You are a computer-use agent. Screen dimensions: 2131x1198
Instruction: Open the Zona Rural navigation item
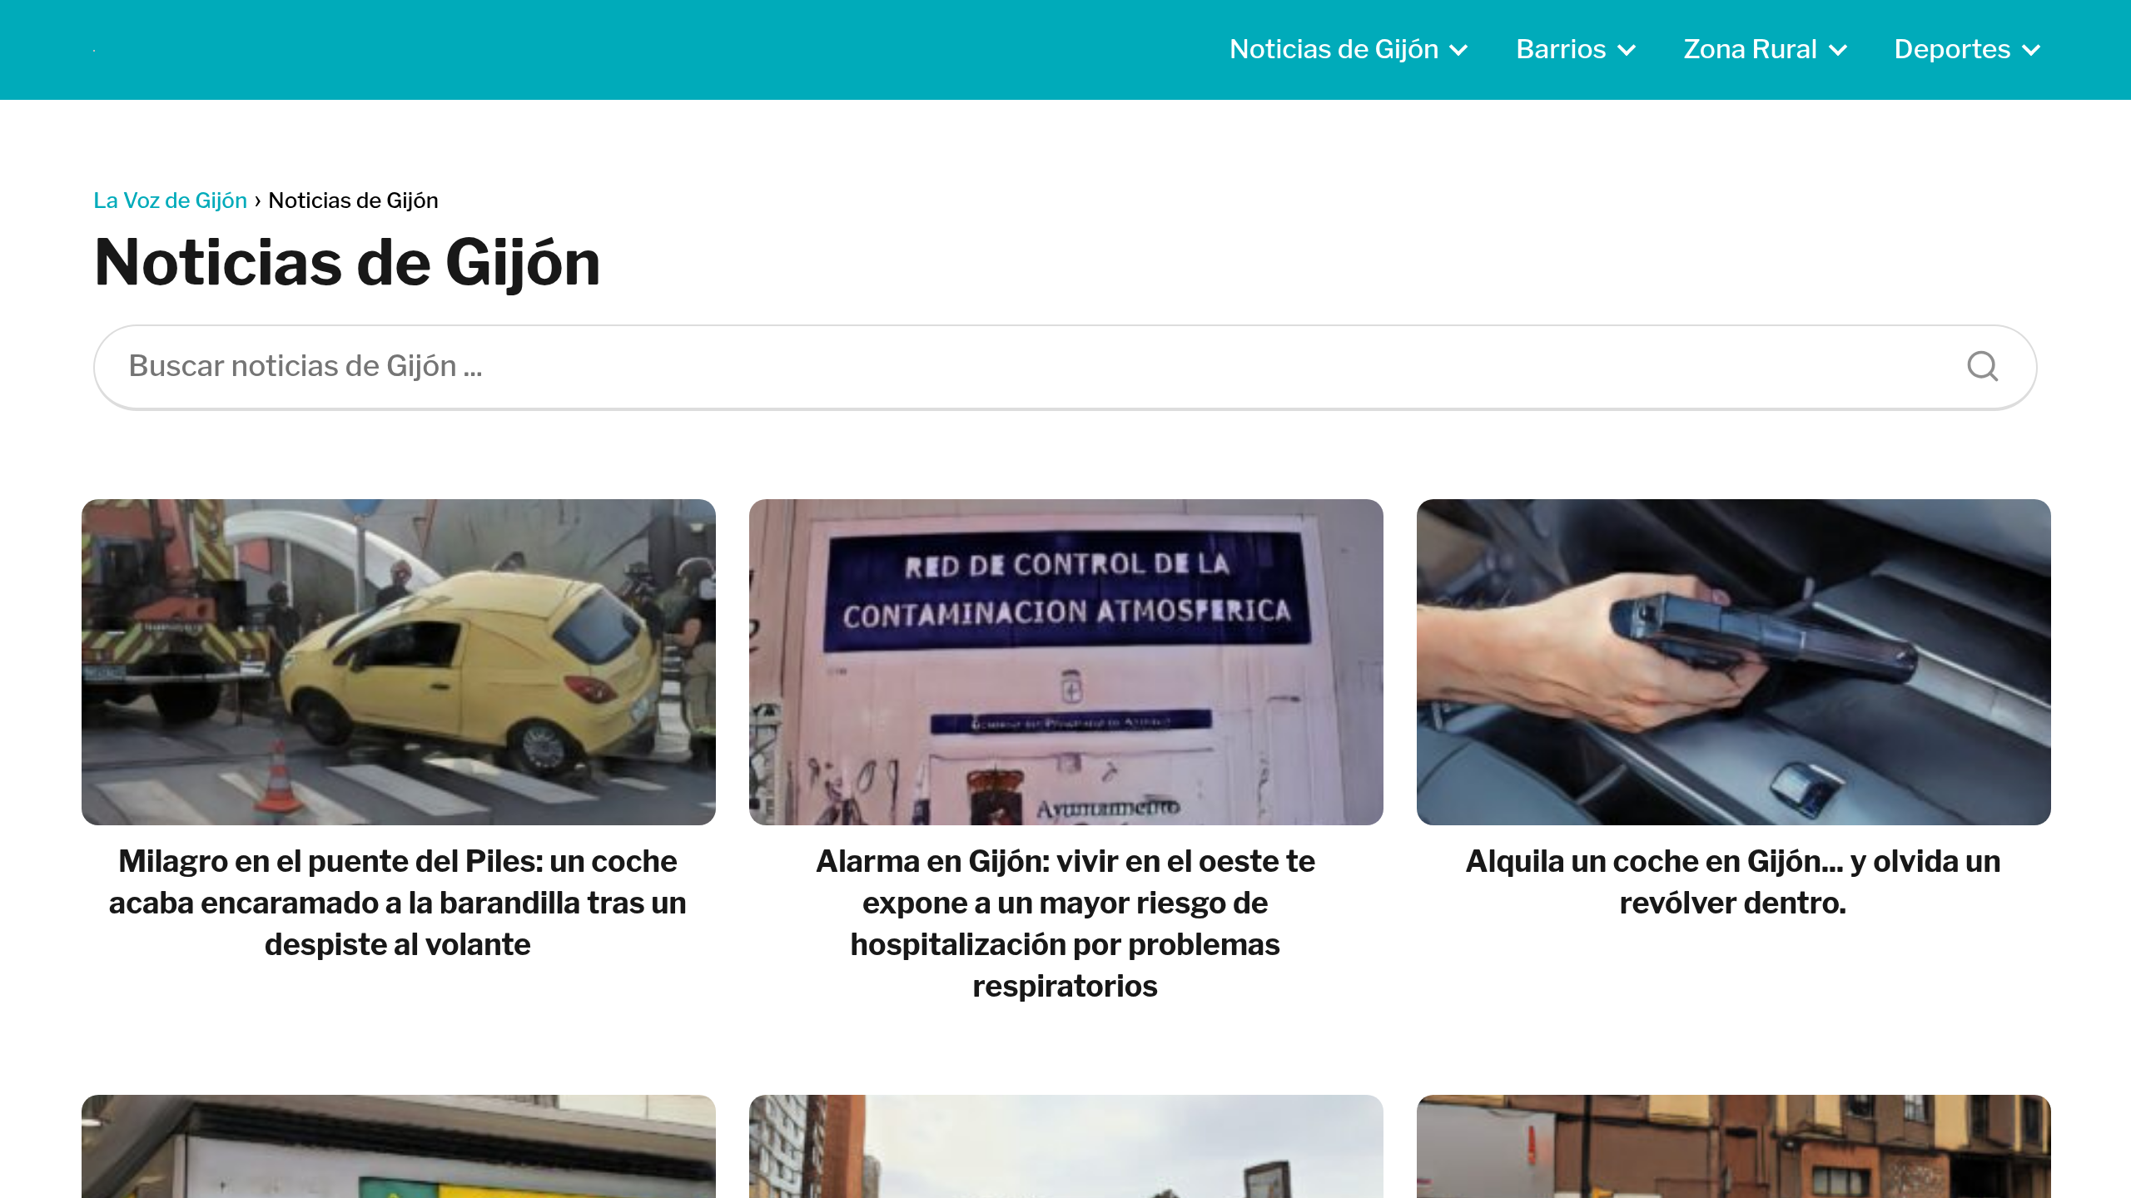point(1750,49)
